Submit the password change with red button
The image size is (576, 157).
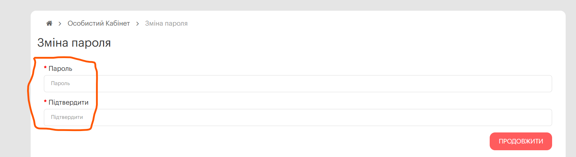tap(521, 141)
